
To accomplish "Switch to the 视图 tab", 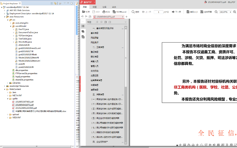I will (95, 7).
